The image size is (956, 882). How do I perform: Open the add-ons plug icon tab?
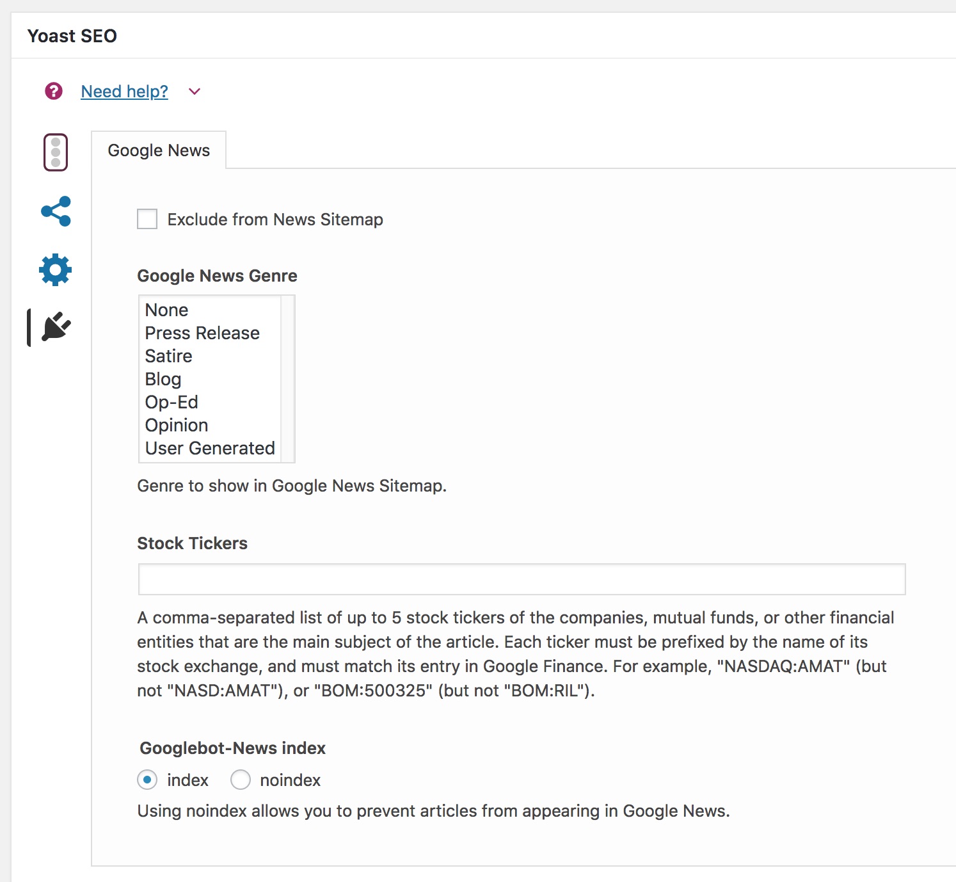click(56, 327)
